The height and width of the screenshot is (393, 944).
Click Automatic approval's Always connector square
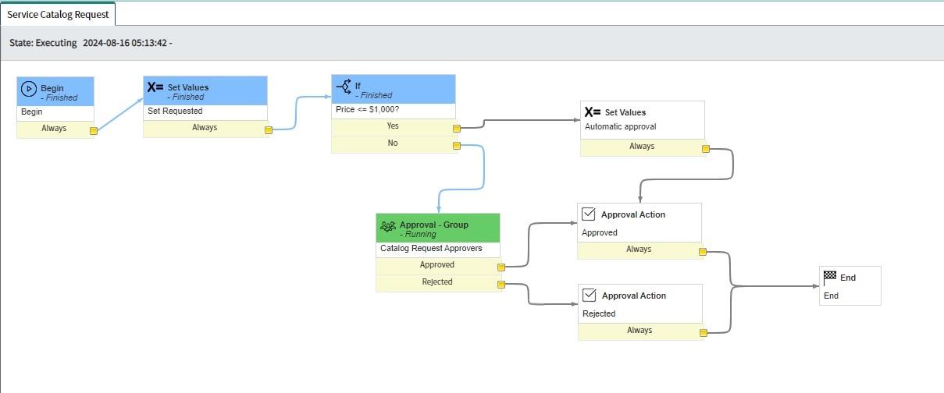705,149
